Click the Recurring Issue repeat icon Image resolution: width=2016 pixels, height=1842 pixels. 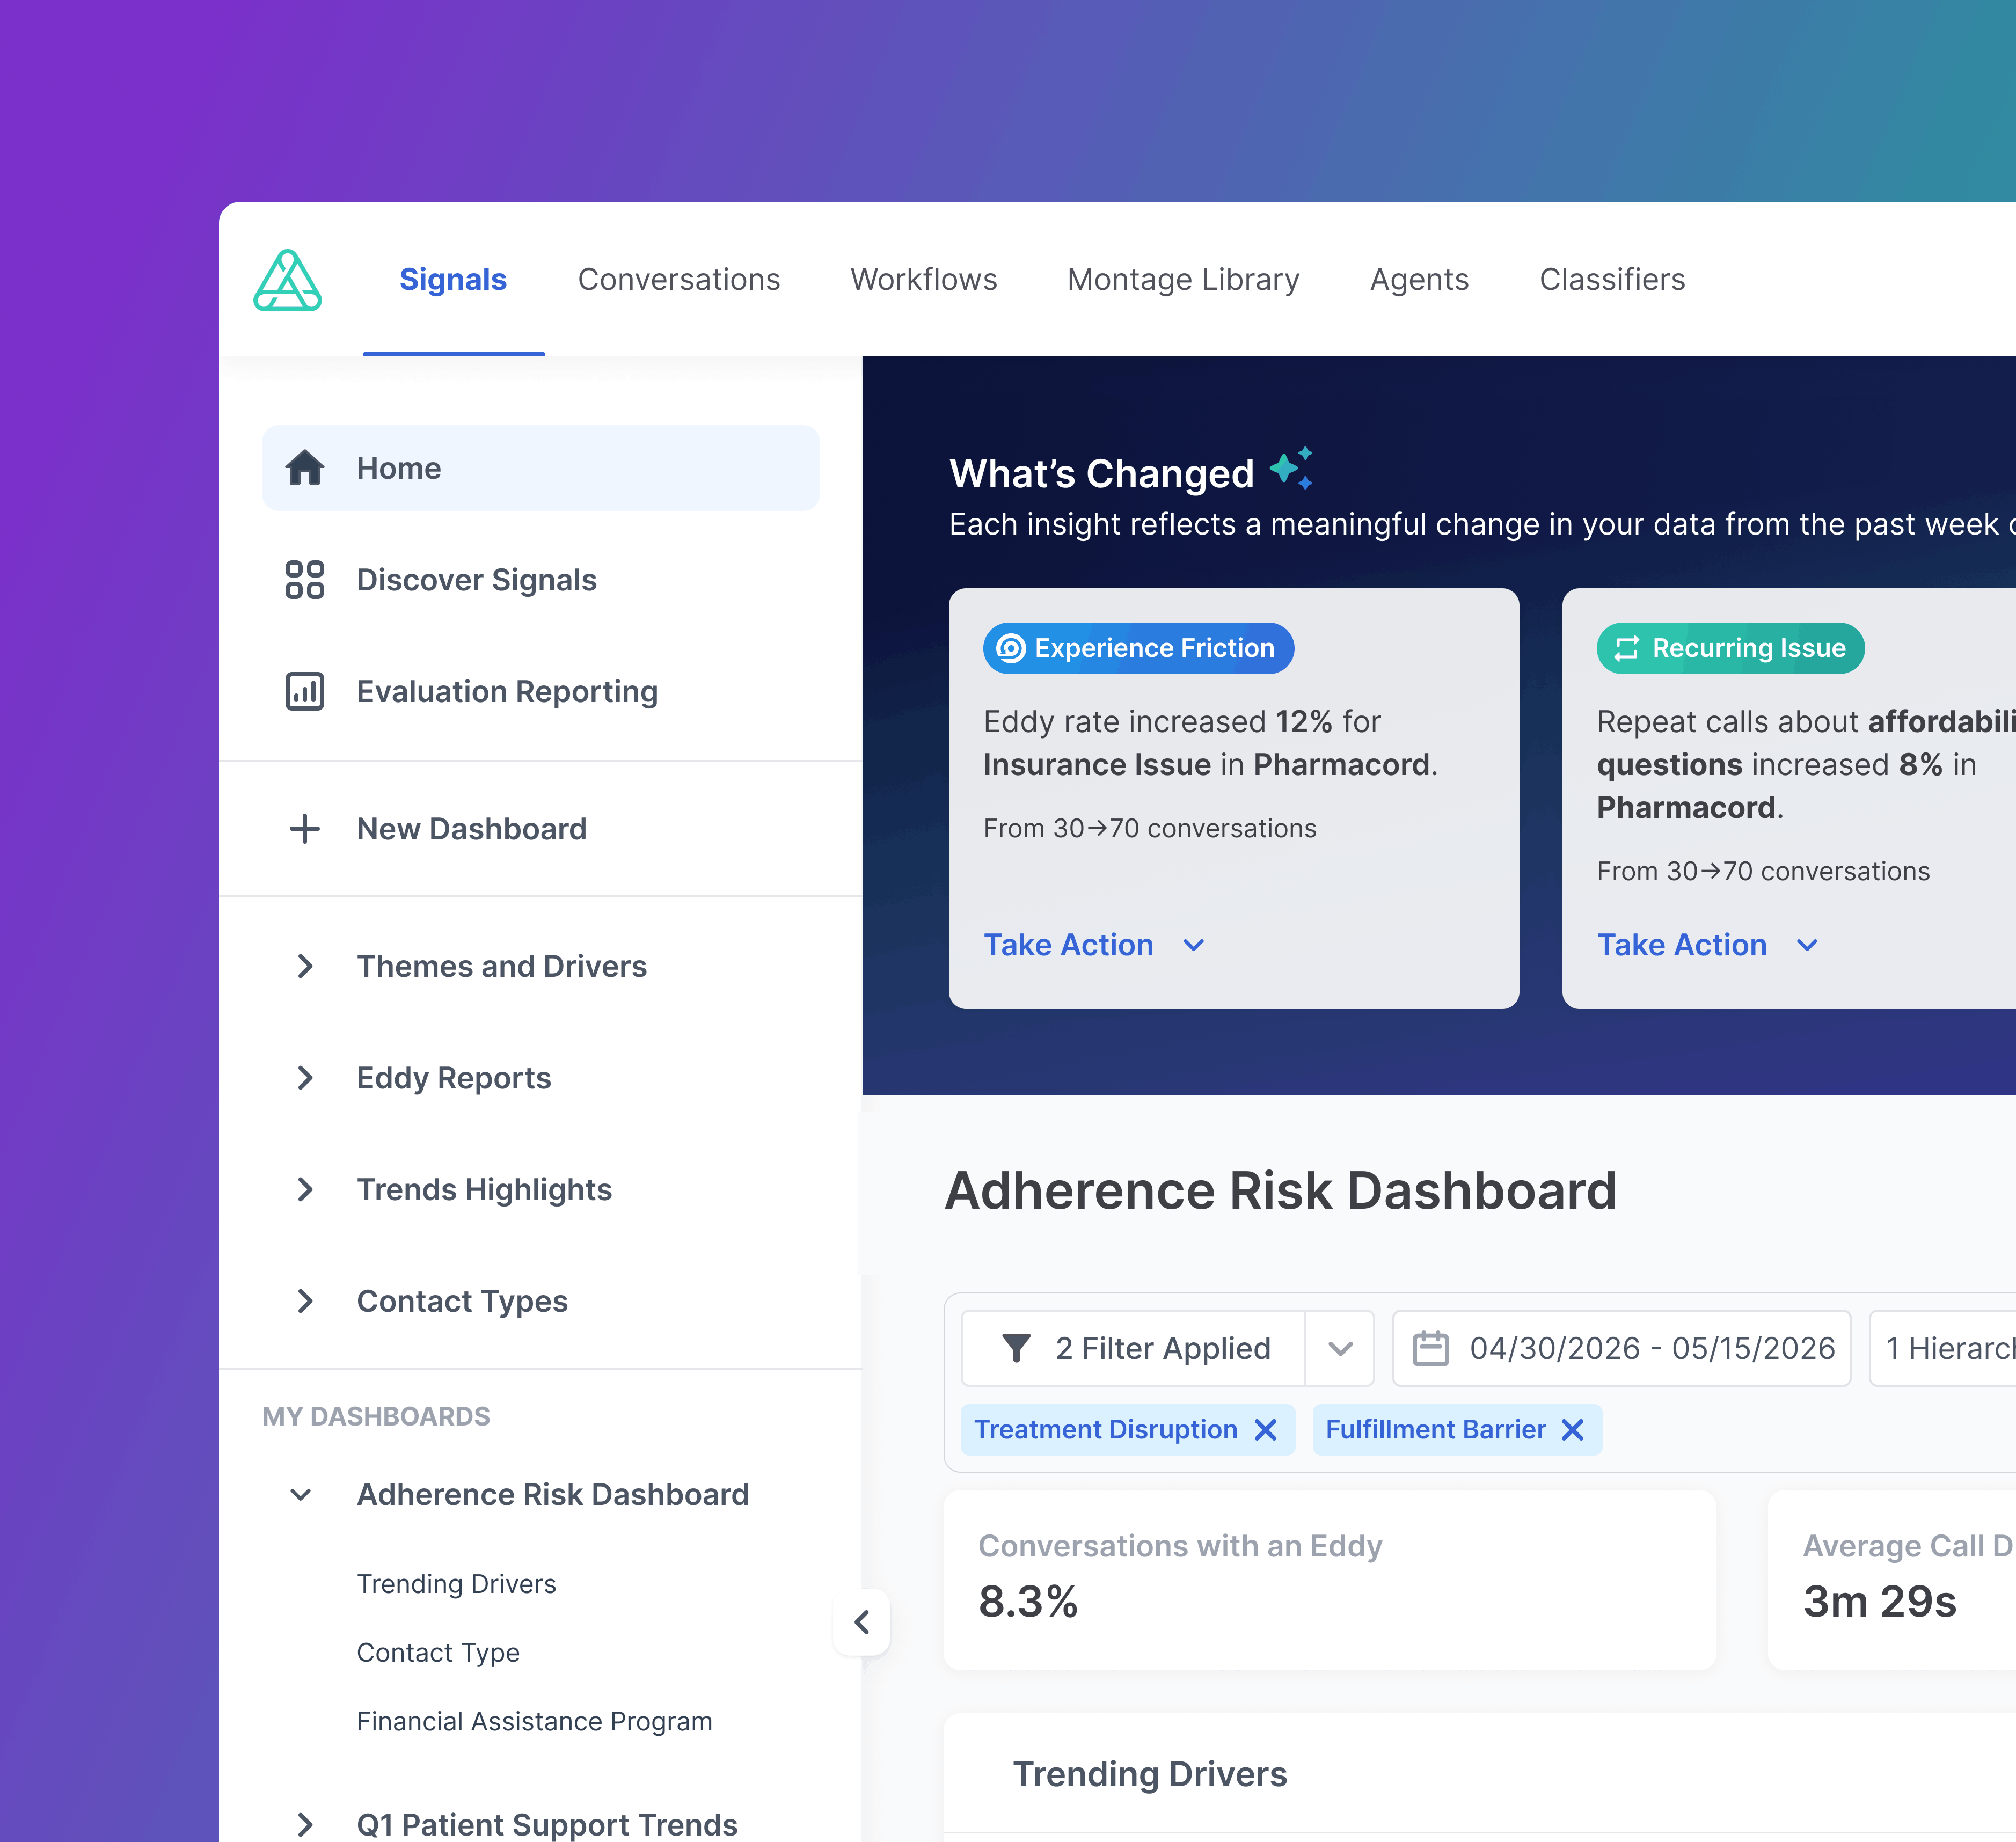click(x=1627, y=649)
